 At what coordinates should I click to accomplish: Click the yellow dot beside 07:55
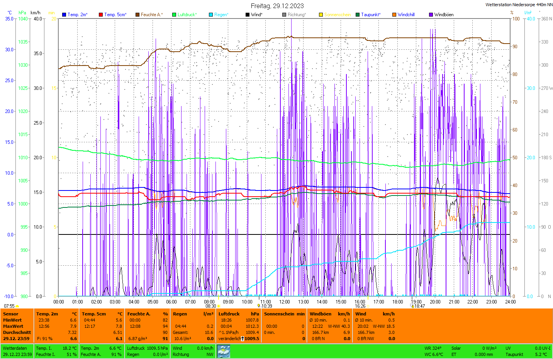(17, 306)
